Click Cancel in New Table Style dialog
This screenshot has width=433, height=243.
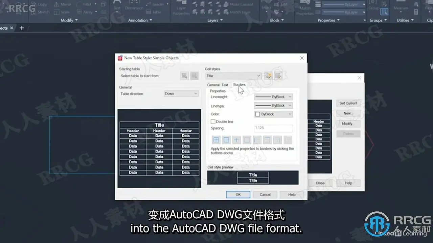(265, 194)
